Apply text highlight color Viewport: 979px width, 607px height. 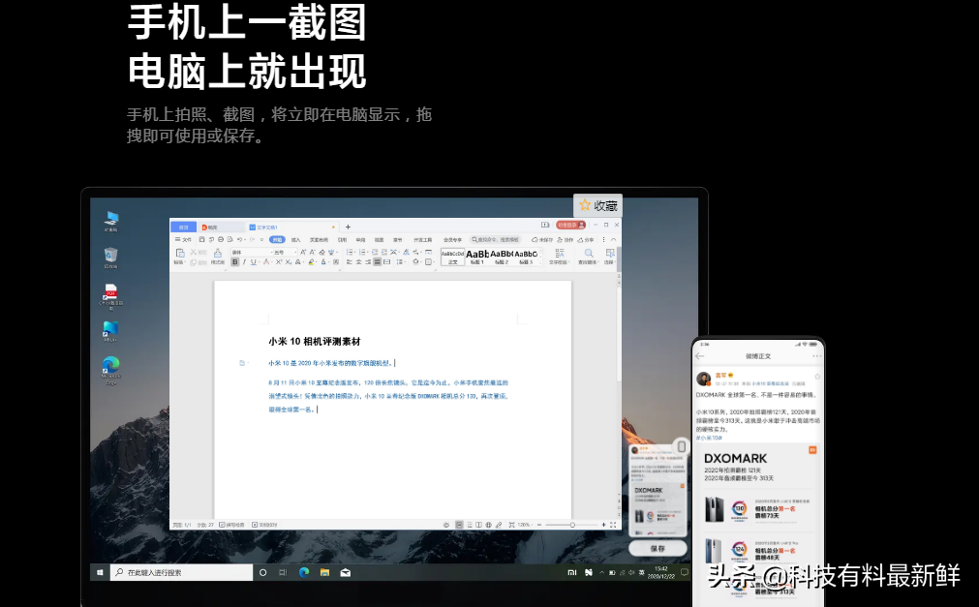tap(311, 261)
